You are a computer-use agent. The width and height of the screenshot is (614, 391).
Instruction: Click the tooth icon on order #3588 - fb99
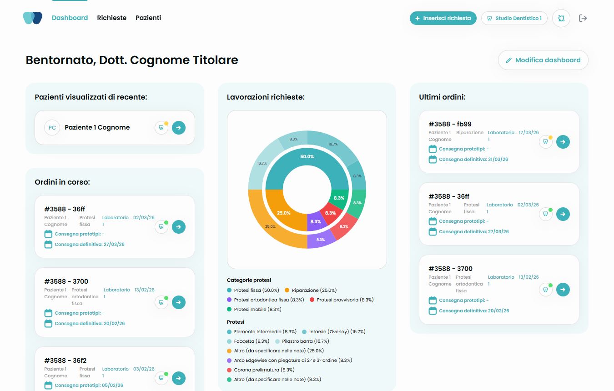tap(546, 142)
